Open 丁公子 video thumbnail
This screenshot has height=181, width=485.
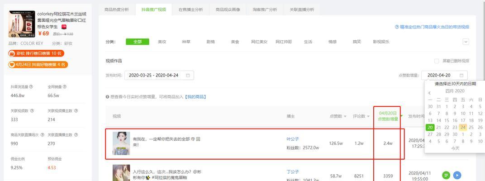[x=121, y=173]
